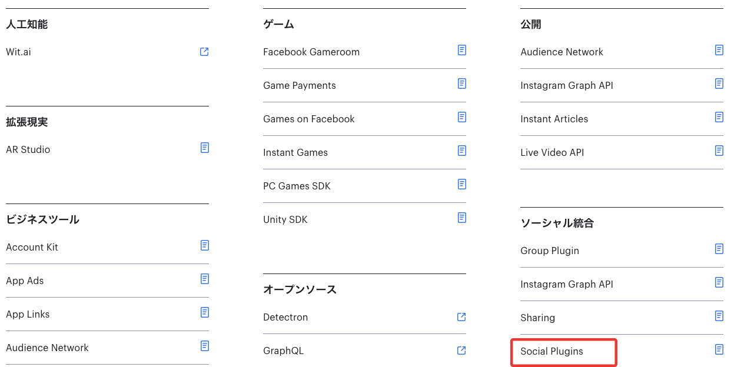Click the external link icon beside Detectron

[x=461, y=317]
